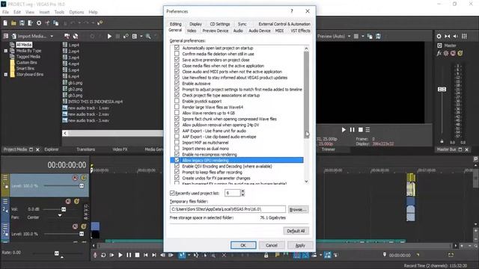Open the Video tab in Preferences
479x269 pixels.
pos(192,31)
